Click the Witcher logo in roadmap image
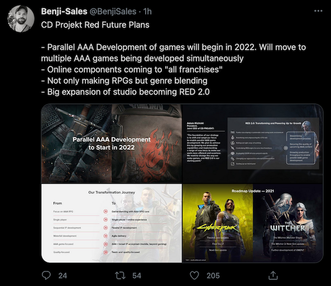 coord(287,227)
